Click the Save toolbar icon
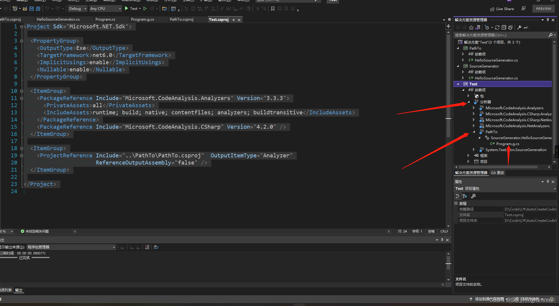The width and height of the screenshot is (559, 306). click(32, 9)
